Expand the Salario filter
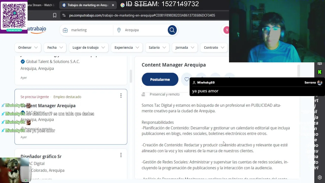This screenshot has width=325, height=183. 157,48
